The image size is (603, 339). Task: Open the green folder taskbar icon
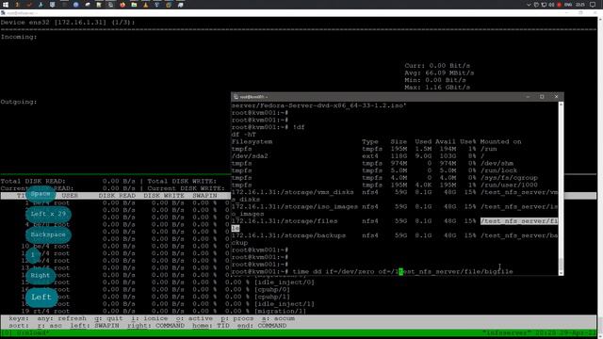[x=134, y=5]
